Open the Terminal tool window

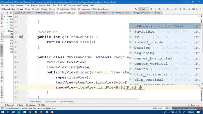click(9, 105)
